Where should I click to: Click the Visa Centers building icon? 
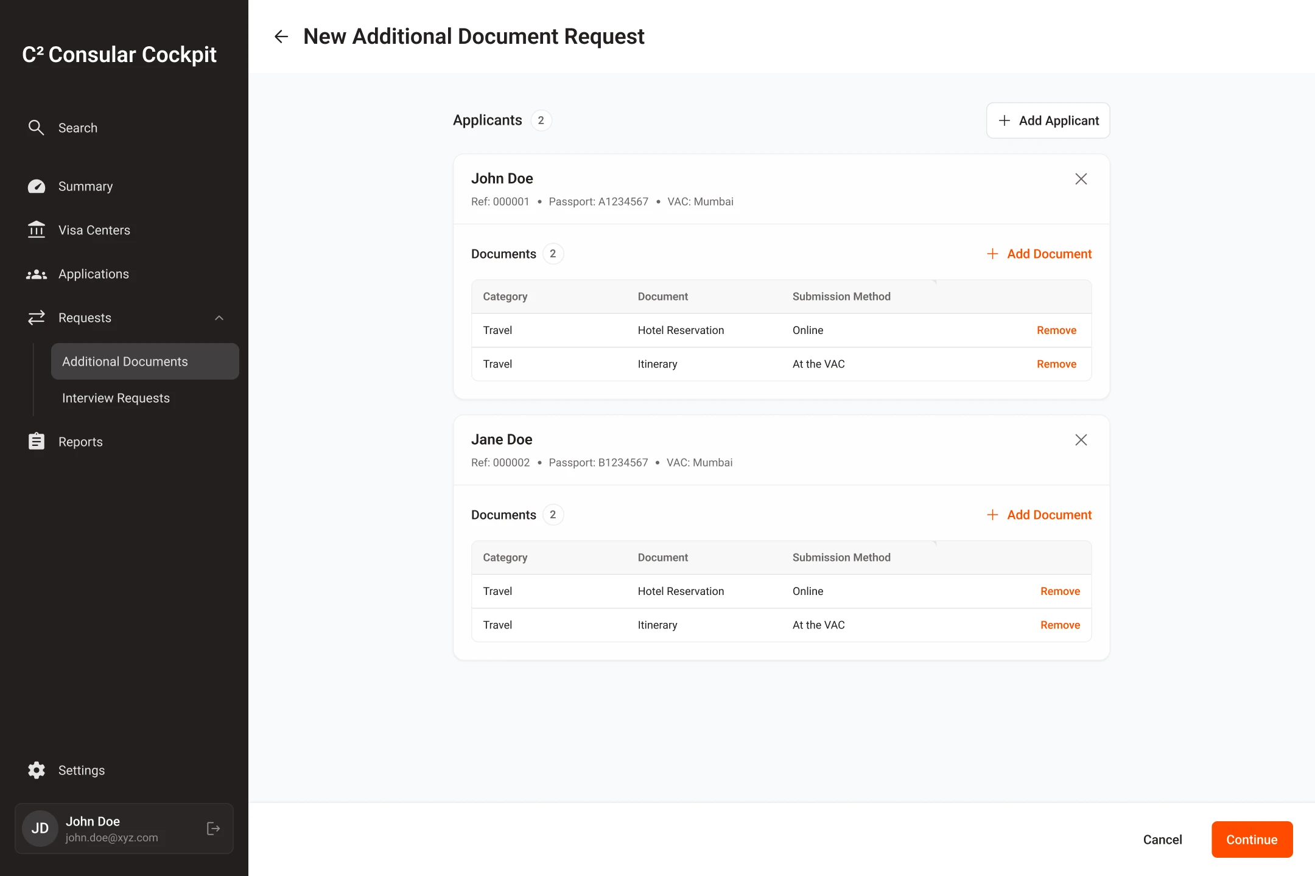coord(37,230)
